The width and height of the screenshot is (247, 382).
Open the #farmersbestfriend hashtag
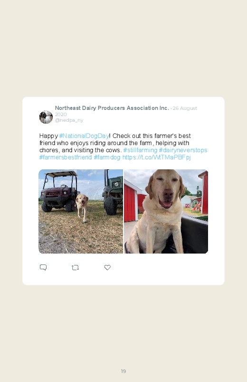tap(66, 157)
